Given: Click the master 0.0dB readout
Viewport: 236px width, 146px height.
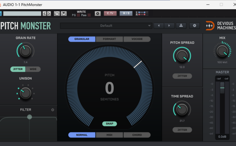Looking at the screenshot, I should click(x=222, y=137).
